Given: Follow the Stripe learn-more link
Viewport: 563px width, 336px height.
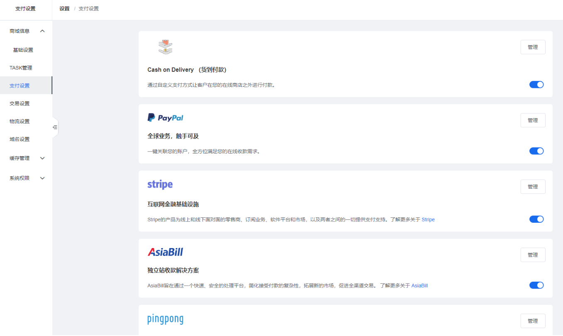Looking at the screenshot, I should [428, 219].
